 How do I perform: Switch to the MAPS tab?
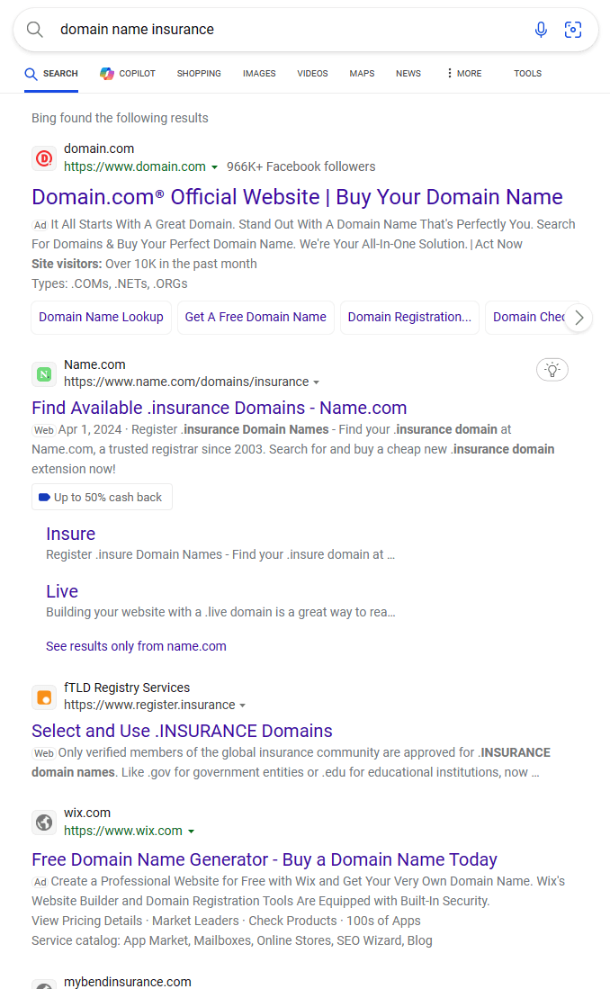[x=362, y=73]
